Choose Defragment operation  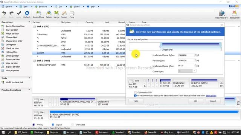11,45
